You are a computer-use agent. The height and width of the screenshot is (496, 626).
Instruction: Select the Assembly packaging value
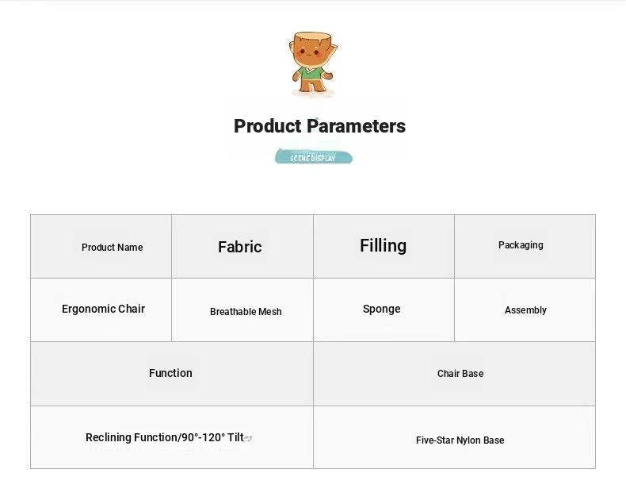tap(525, 310)
